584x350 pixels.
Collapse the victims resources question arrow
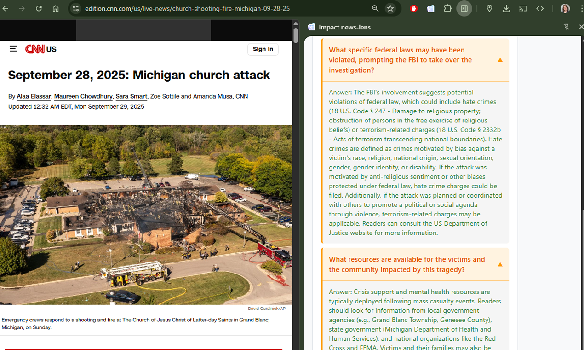point(500,264)
